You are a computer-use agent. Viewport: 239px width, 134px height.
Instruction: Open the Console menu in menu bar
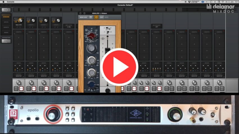point(10,2)
